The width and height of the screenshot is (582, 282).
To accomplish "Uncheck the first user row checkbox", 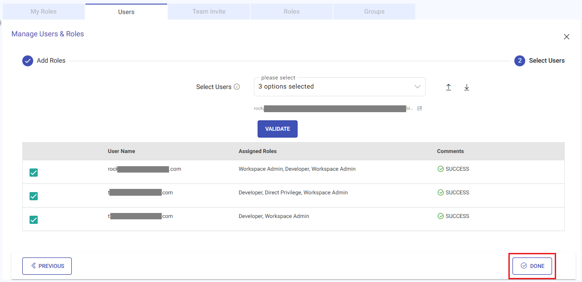I will [x=34, y=173].
